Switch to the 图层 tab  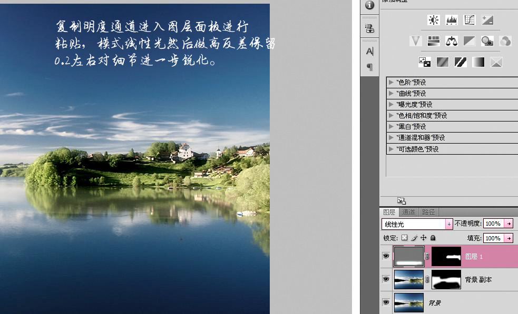pyautogui.click(x=389, y=212)
